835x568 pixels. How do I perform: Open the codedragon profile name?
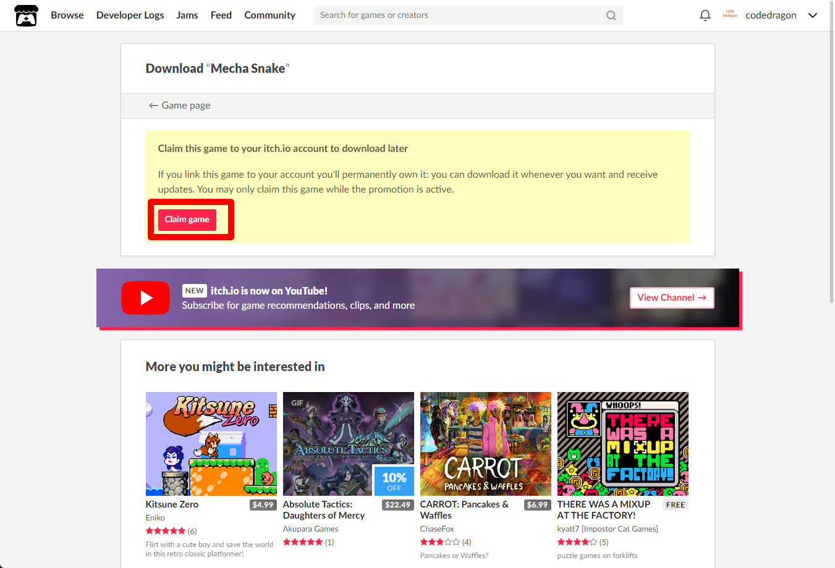point(771,15)
